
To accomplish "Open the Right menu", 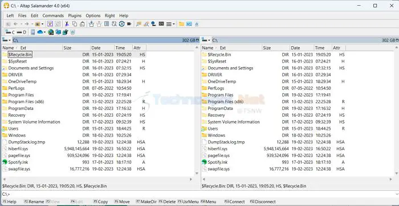I will point(109,15).
